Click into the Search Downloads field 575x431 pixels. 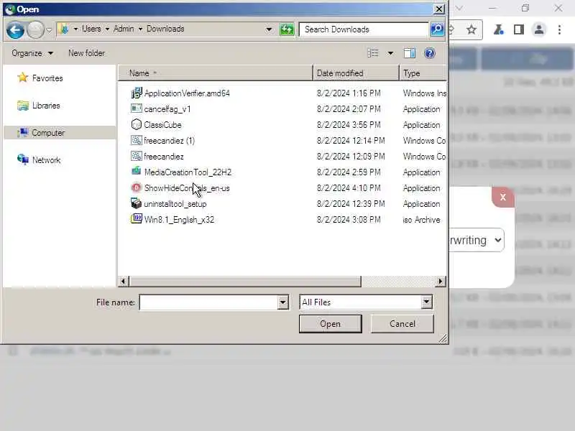pos(364,29)
